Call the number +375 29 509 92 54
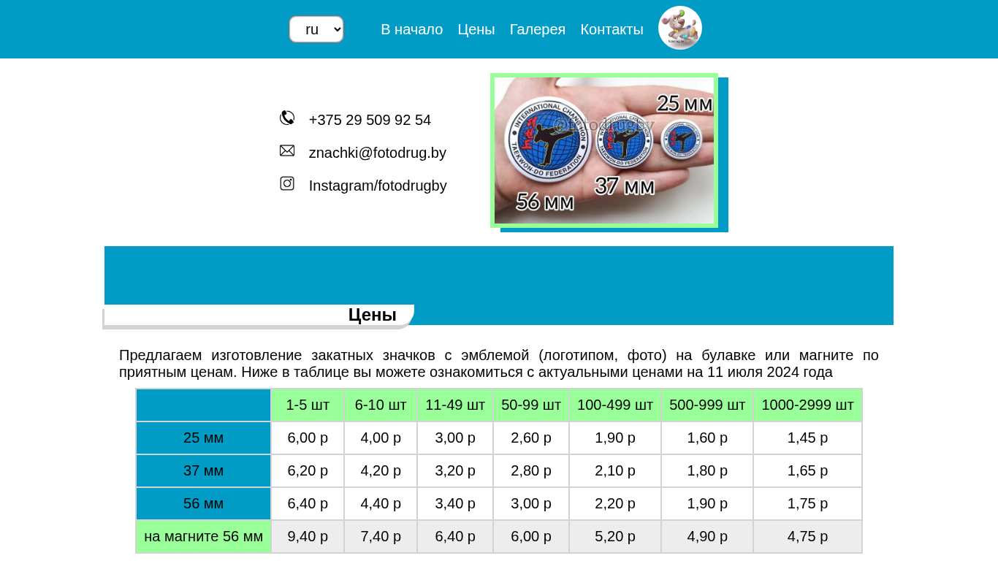The width and height of the screenshot is (998, 561). click(x=370, y=120)
